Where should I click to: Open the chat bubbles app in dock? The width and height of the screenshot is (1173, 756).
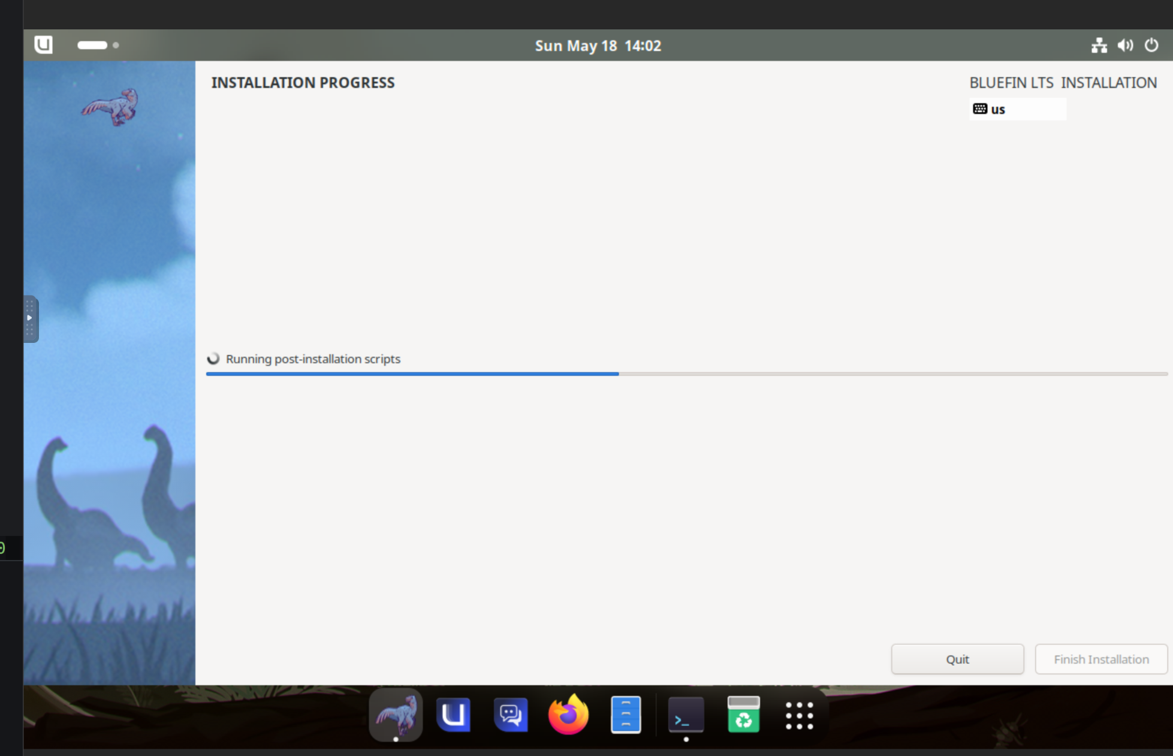511,714
